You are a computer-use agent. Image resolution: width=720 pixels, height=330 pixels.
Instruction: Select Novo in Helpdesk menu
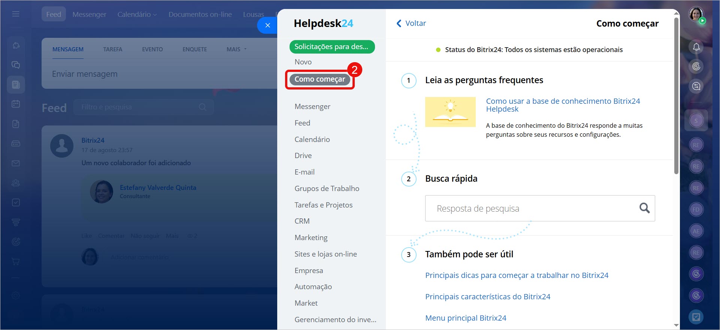point(303,62)
